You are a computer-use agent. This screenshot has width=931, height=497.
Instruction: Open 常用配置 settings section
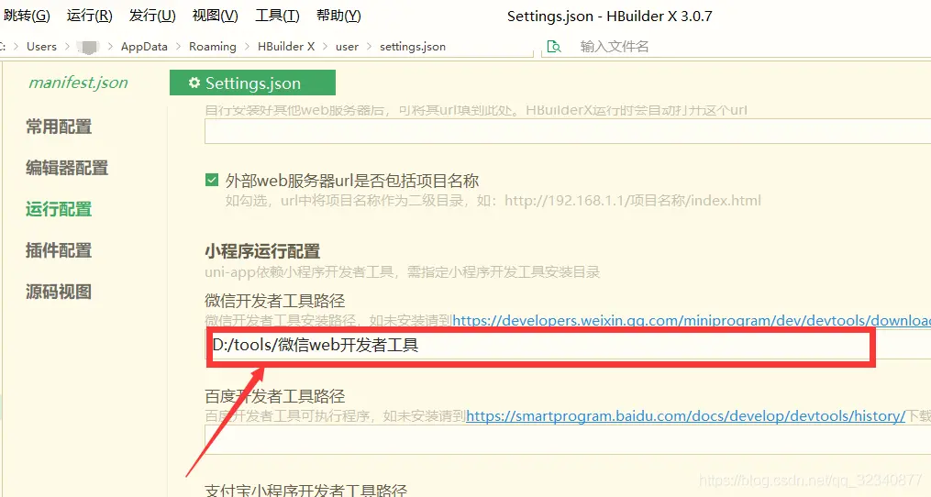coord(59,127)
